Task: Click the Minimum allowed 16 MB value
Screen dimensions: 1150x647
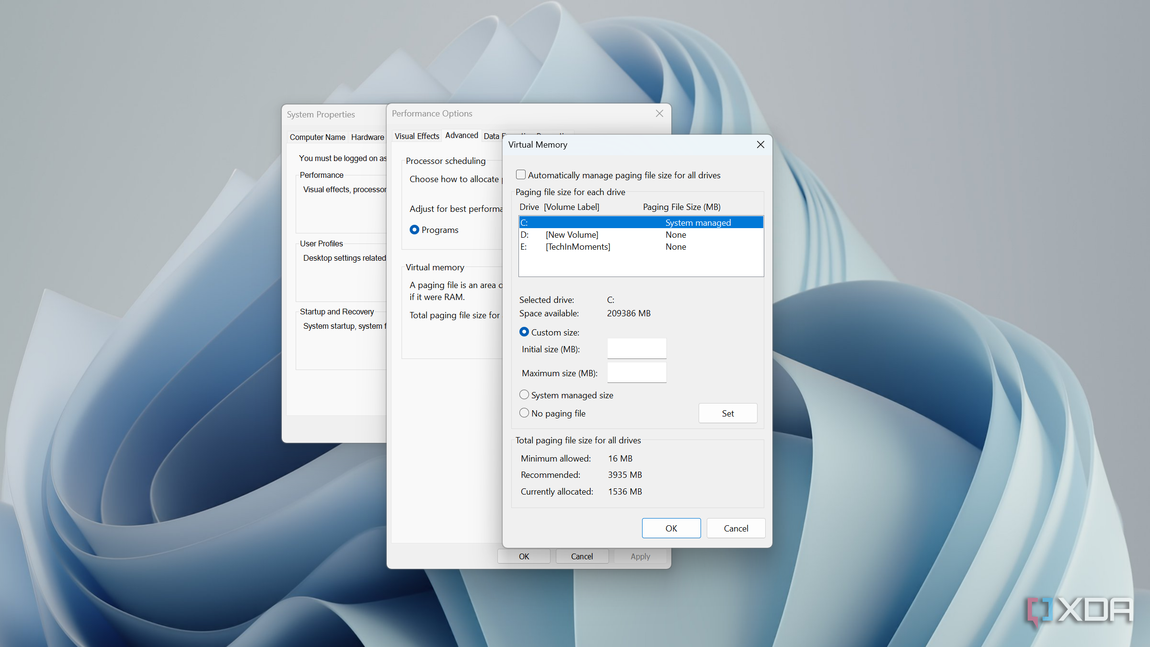Action: coord(620,459)
